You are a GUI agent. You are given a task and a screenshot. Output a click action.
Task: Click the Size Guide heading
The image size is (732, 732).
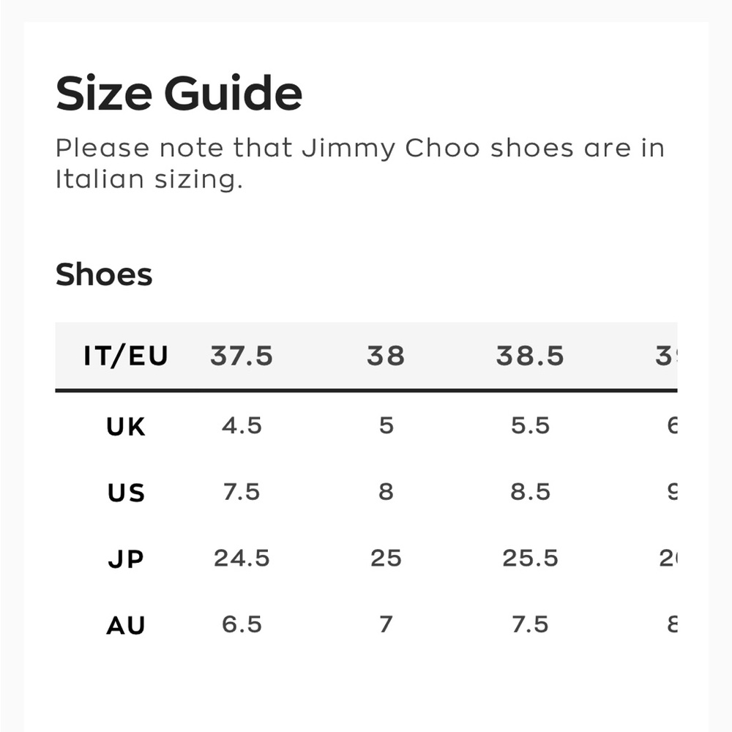click(x=179, y=94)
